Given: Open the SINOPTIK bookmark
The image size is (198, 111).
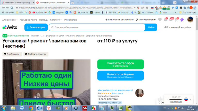Looking at the screenshot, I should click(111, 12).
